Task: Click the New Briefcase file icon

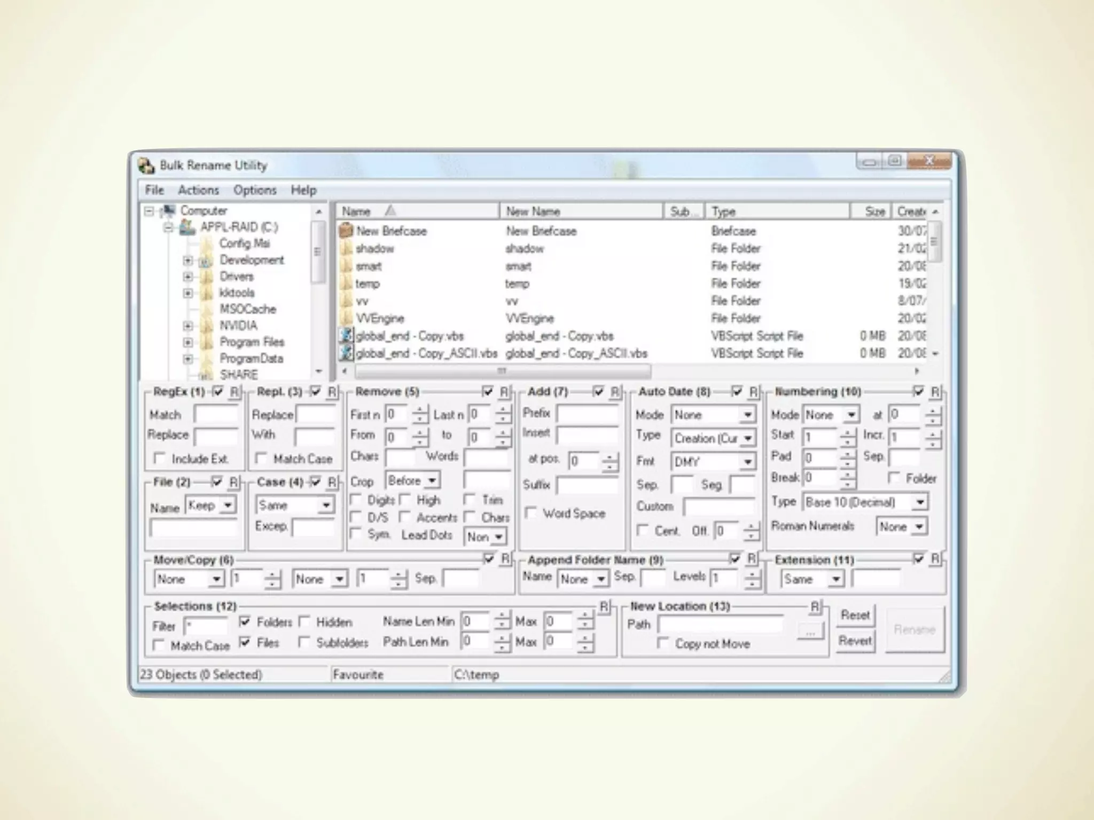Action: (x=346, y=231)
